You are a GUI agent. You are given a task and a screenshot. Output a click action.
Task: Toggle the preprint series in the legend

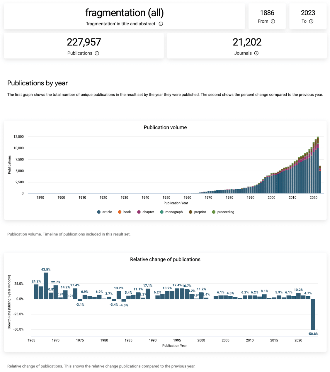190,212
